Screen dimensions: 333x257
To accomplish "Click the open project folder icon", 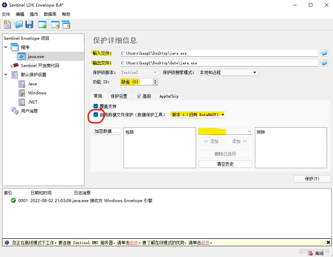I will click(x=19, y=24).
